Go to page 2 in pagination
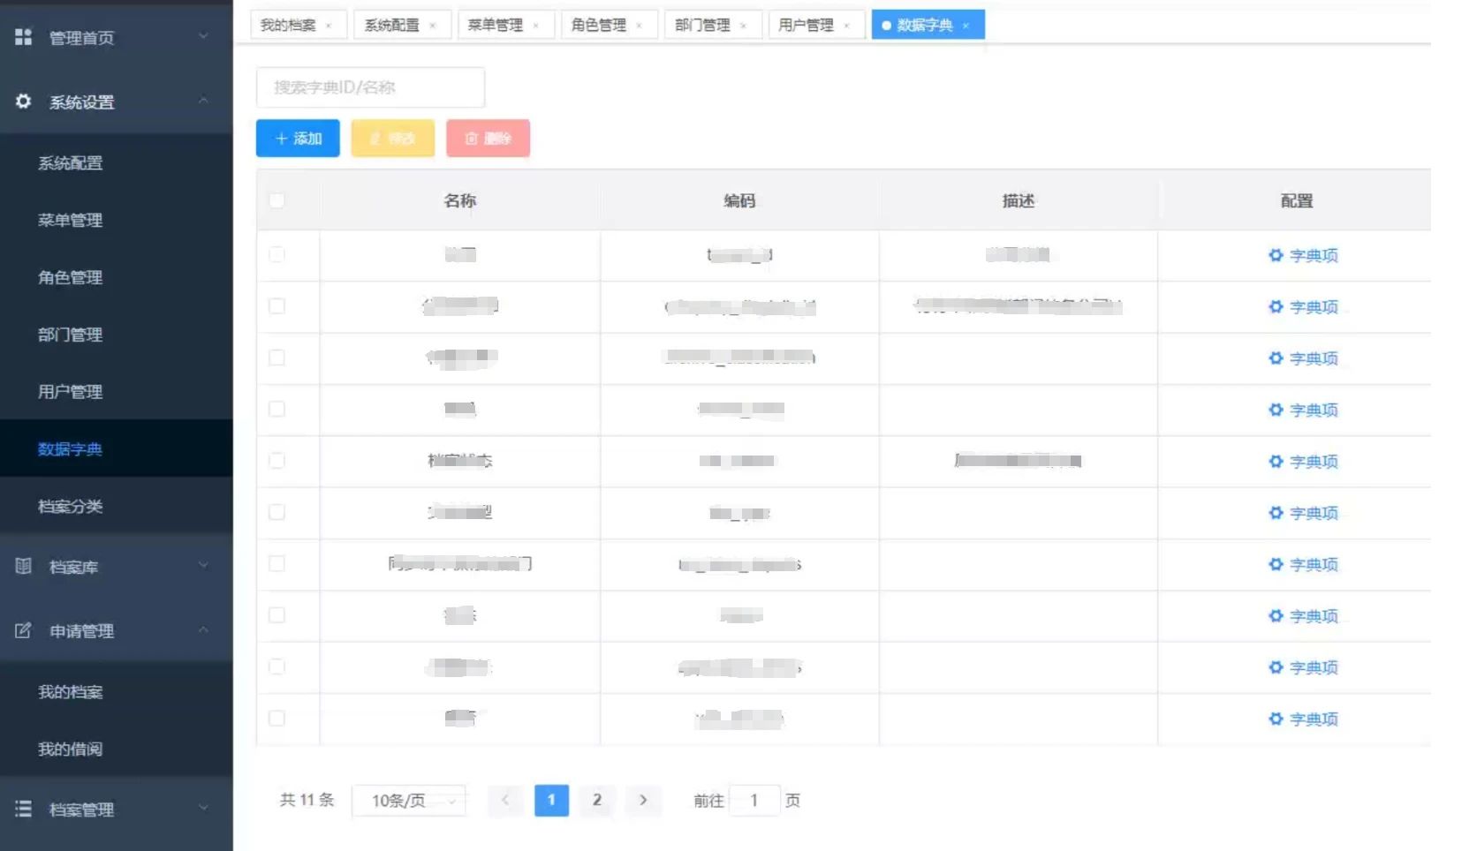 (597, 800)
